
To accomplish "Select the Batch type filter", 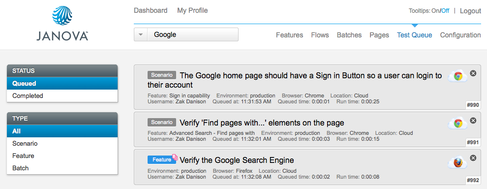I will 62,168.
